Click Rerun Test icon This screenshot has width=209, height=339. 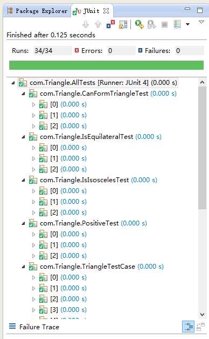139,24
